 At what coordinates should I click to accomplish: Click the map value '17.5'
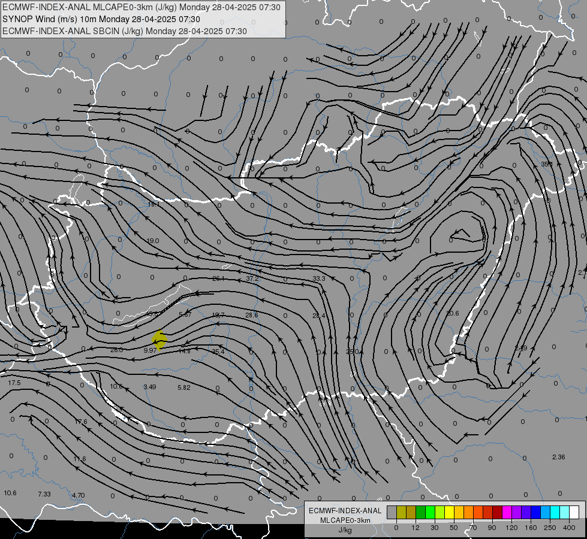[14, 383]
